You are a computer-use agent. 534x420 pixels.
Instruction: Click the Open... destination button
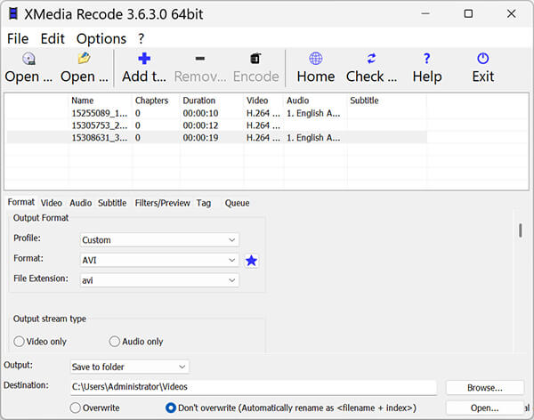point(485,408)
